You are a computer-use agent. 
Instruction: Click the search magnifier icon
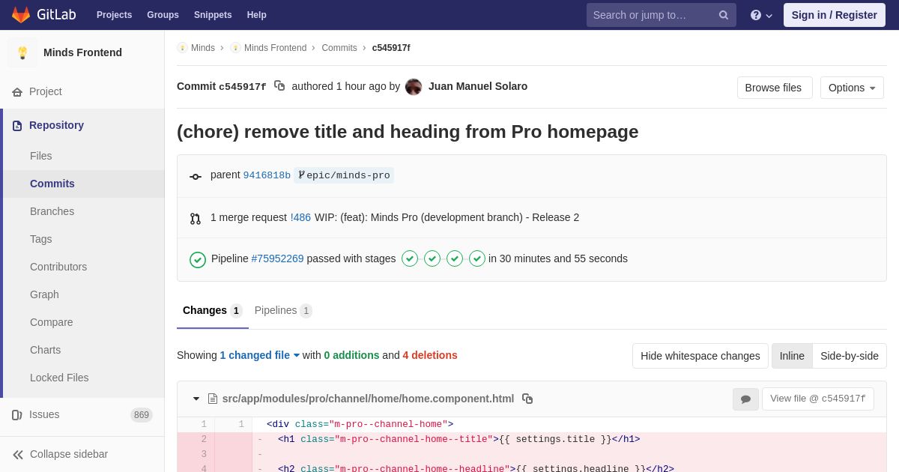[724, 15]
